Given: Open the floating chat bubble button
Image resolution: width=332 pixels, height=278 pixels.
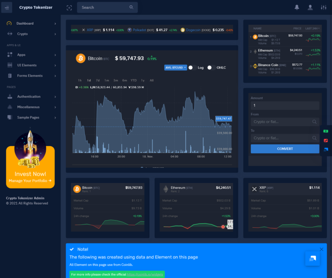Looking at the screenshot, I should pyautogui.click(x=313, y=258).
